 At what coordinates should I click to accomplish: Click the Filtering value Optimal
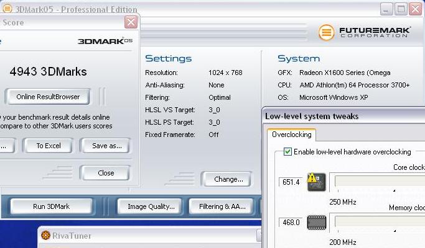pos(220,97)
